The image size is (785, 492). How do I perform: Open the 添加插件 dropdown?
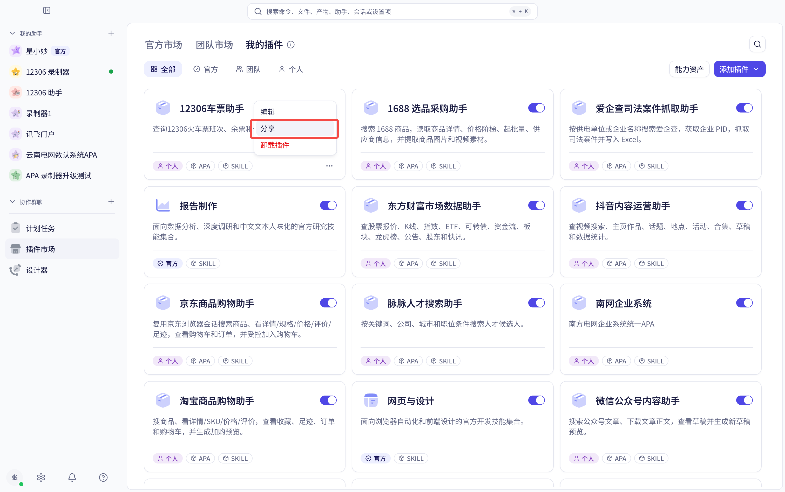(x=739, y=69)
